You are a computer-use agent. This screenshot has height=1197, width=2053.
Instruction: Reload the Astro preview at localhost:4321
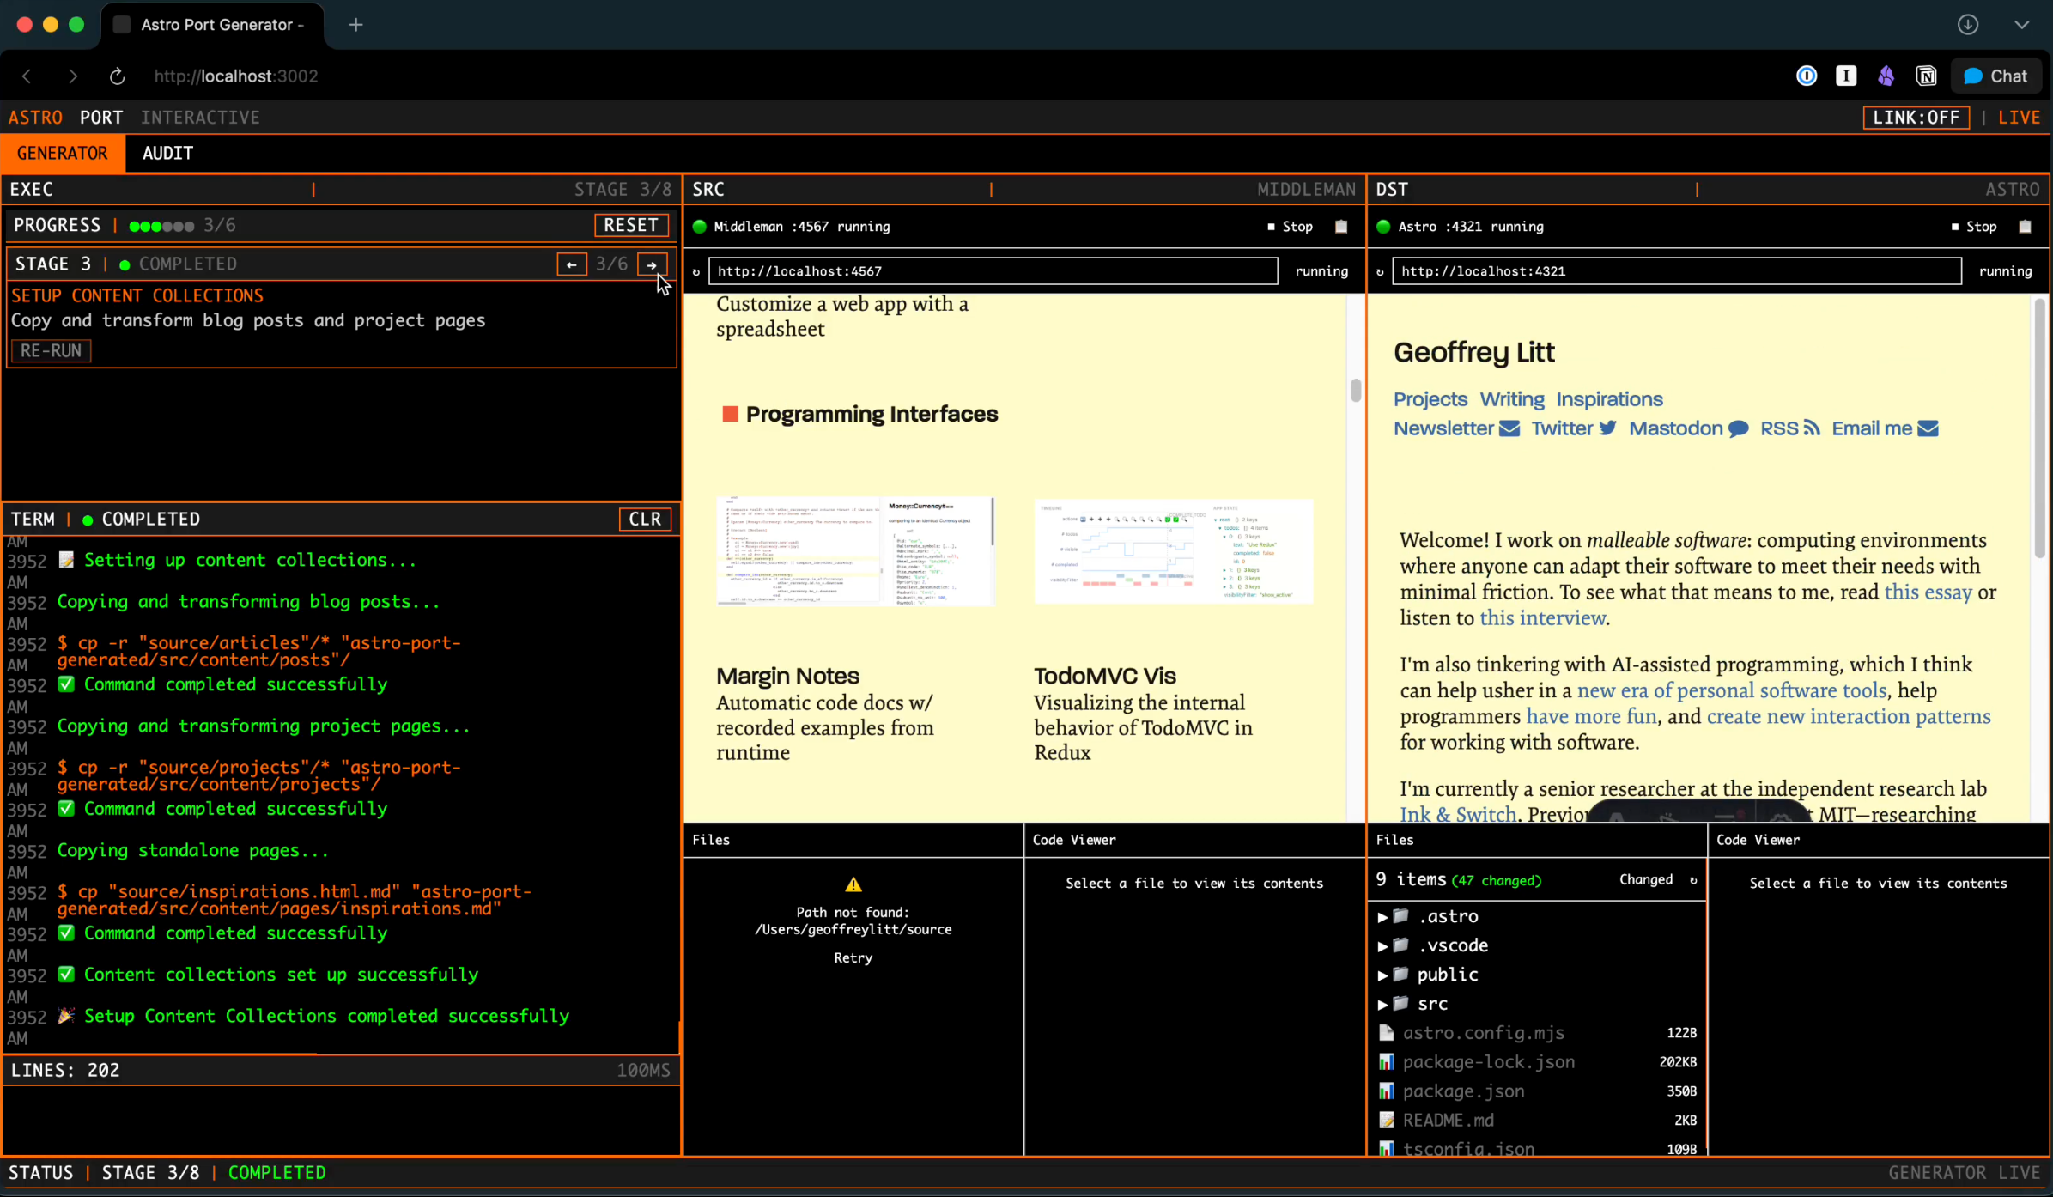click(1380, 271)
